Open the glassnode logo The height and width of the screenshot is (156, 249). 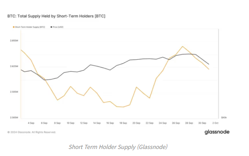(217, 132)
